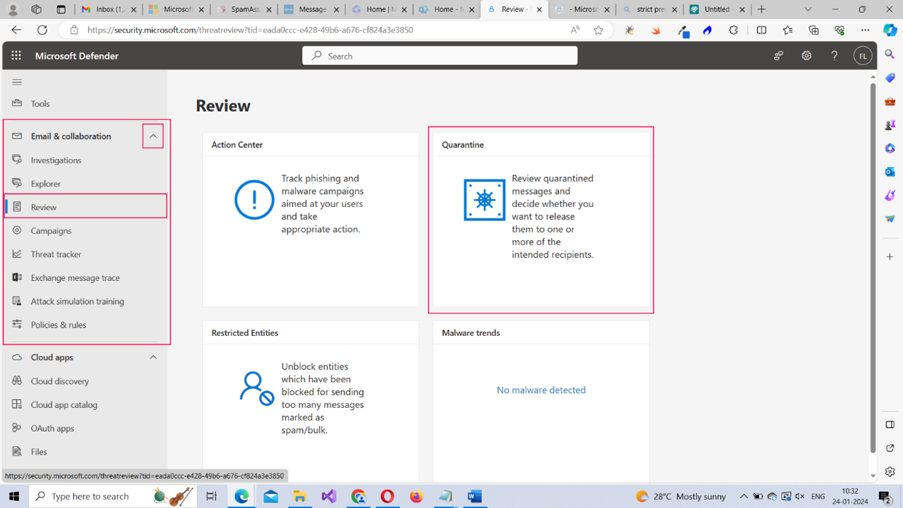
Task: Open the help question mark icon
Action: [x=834, y=56]
